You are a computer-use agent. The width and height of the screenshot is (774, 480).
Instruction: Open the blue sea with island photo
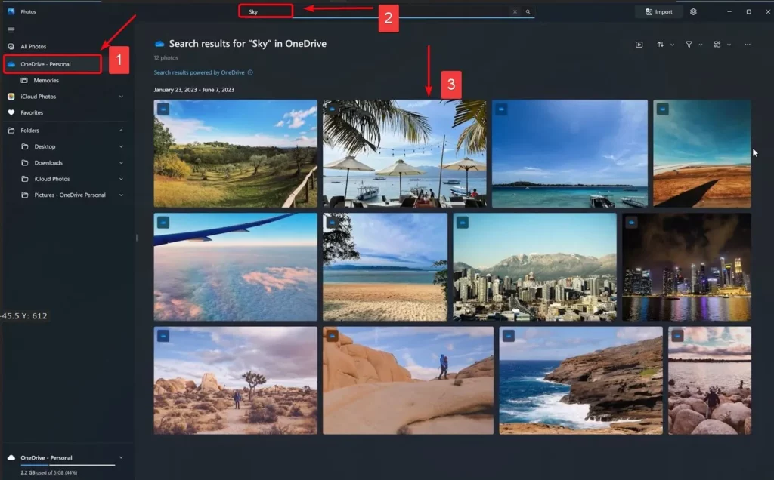[570, 153]
